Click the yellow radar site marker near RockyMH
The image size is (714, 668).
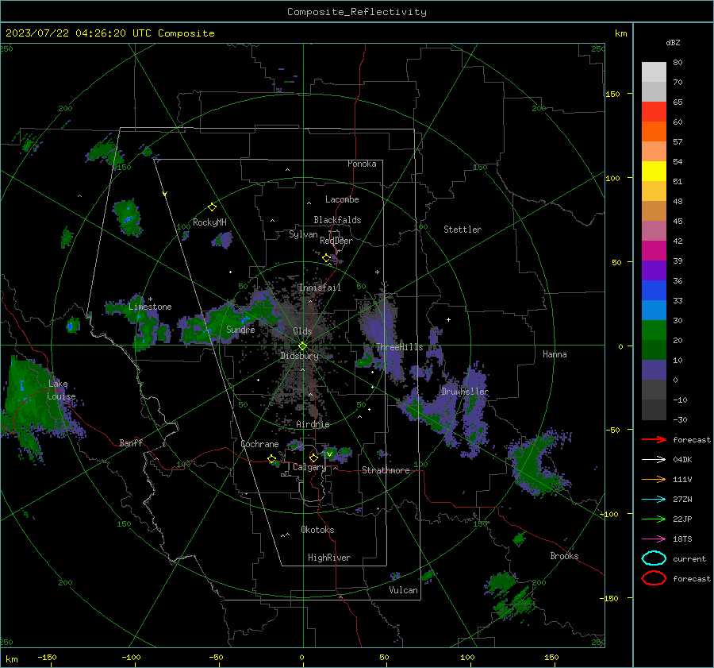point(212,207)
